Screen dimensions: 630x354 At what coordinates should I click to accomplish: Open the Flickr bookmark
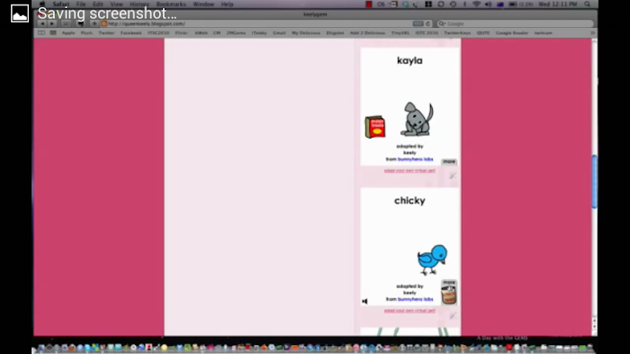pos(181,33)
